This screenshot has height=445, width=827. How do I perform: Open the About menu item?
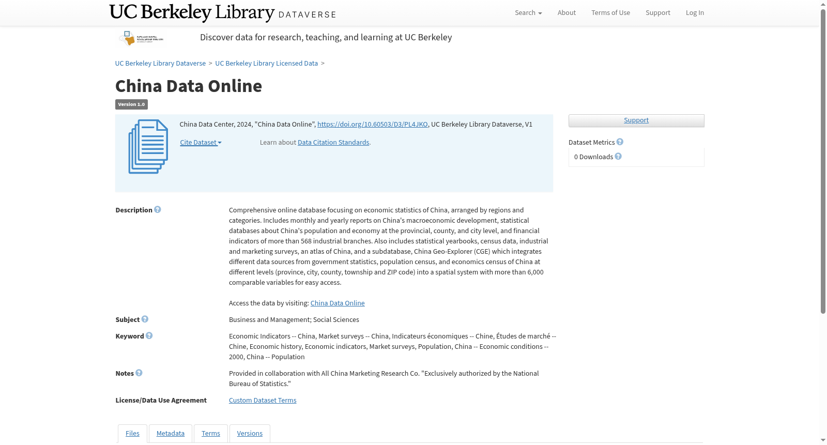[x=566, y=13]
